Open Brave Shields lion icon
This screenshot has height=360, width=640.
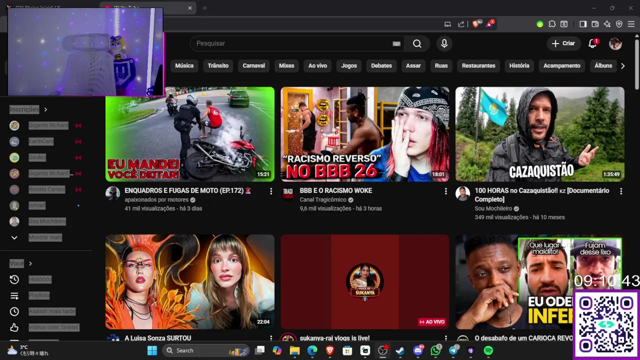coord(475,24)
